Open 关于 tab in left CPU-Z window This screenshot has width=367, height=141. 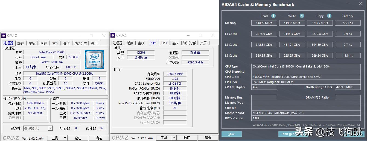click(94, 43)
